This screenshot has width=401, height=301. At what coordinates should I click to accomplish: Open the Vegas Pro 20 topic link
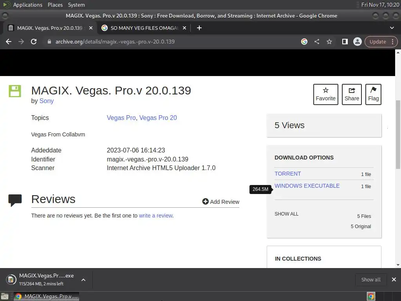[158, 118]
